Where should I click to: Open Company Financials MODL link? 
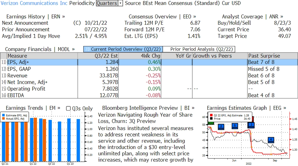pyautogui.click(x=40, y=49)
